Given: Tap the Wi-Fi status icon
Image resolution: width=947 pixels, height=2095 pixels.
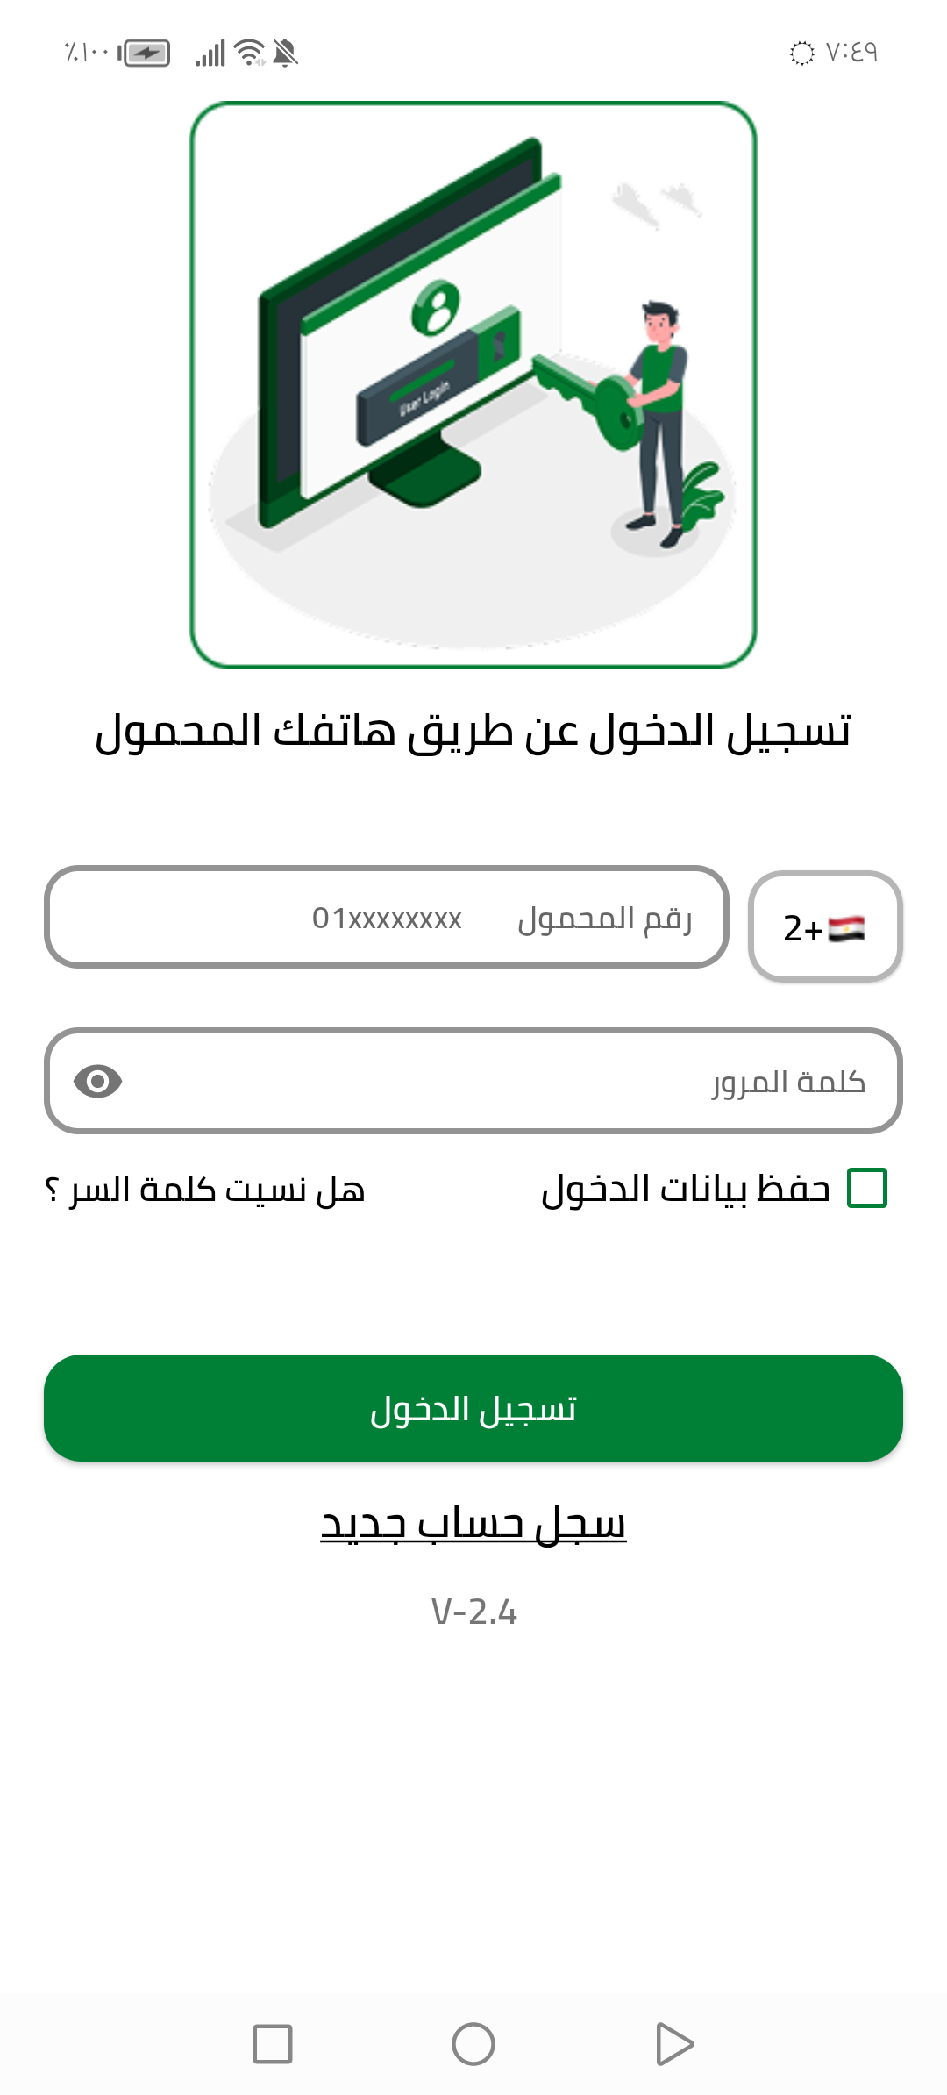Looking at the screenshot, I should click(x=250, y=53).
